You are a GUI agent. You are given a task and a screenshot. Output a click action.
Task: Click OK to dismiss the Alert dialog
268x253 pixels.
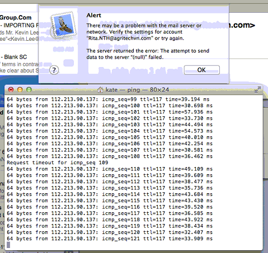coord(201,70)
